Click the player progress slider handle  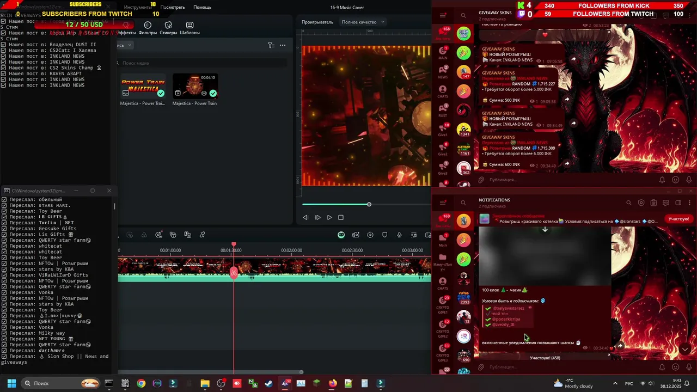pos(369,204)
